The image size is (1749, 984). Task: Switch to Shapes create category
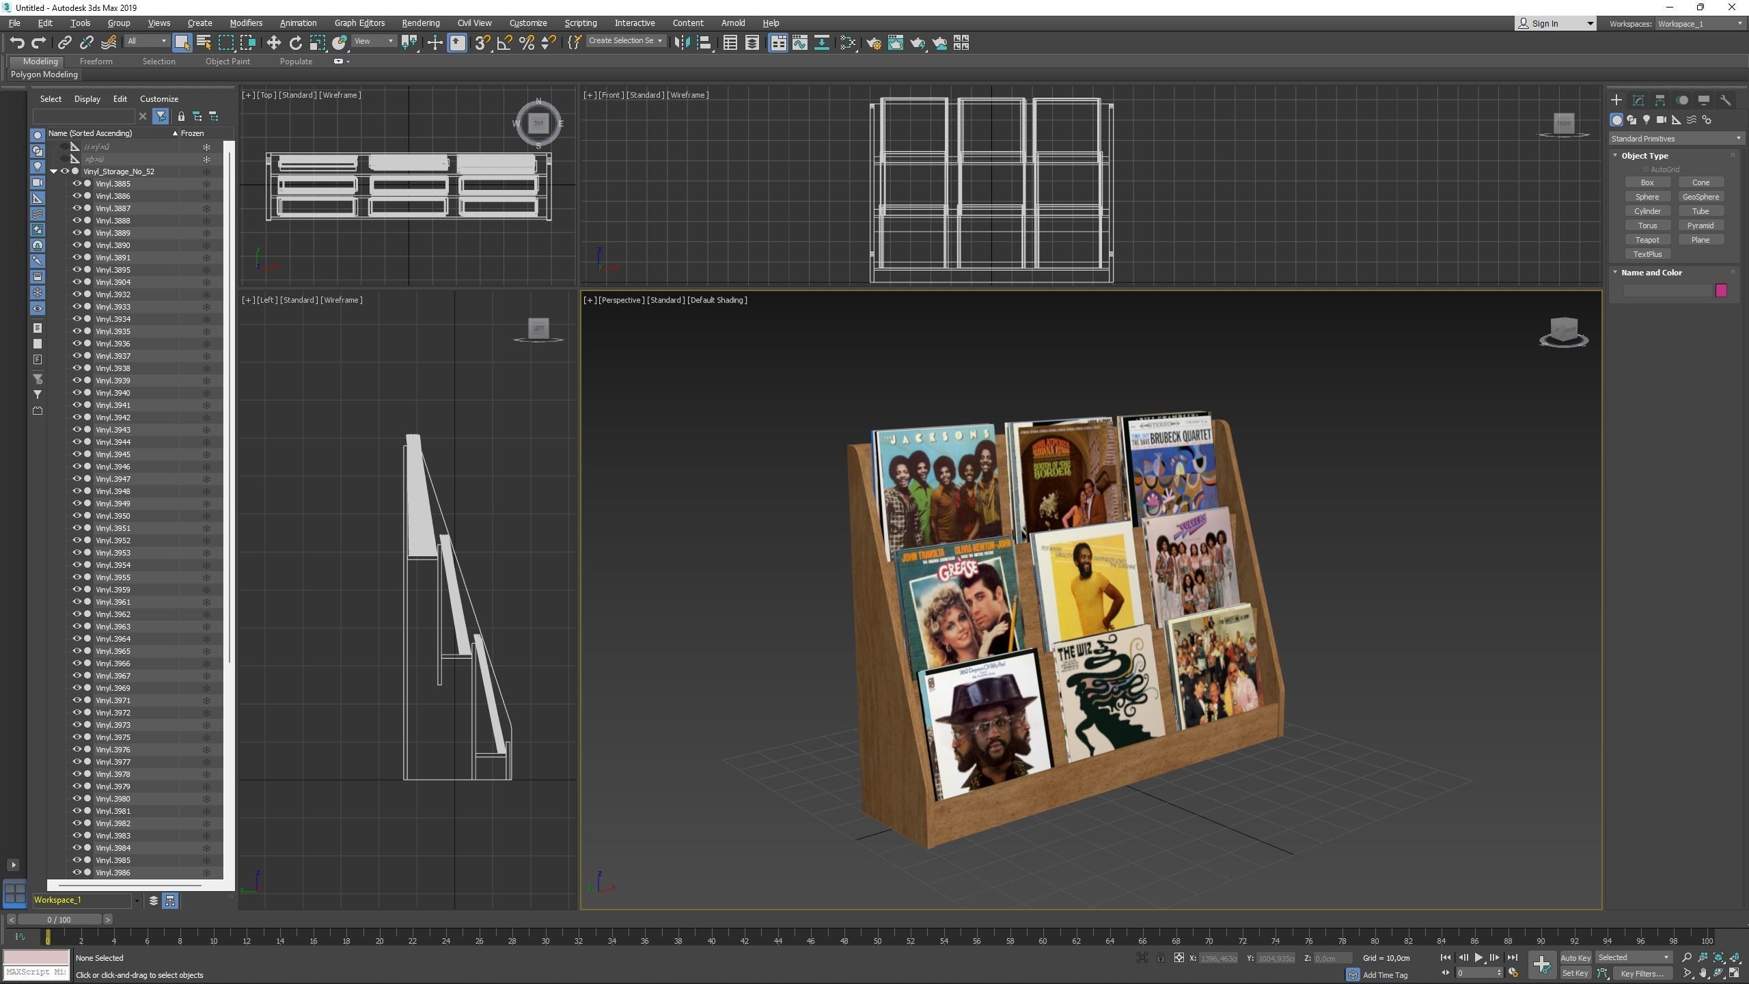point(1631,120)
